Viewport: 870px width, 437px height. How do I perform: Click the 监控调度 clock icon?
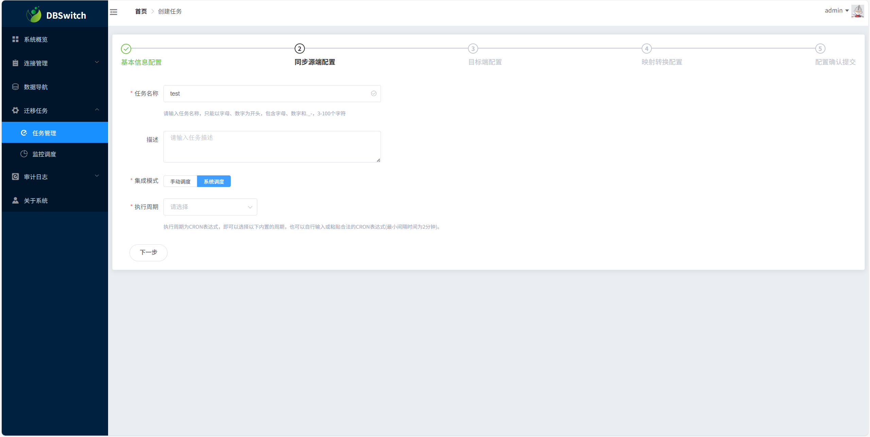[x=24, y=154]
